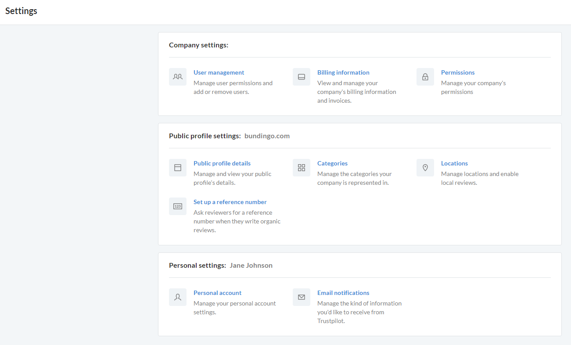Screen dimensions: 571x345
Task: Click 'Manage locations and enable local reviews' text
Action: pyautogui.click(x=480, y=178)
